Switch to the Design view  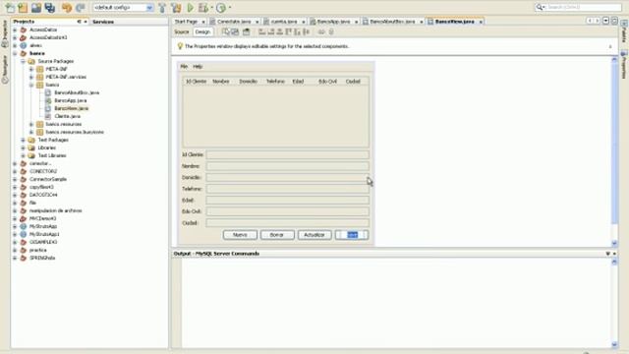pyautogui.click(x=202, y=31)
